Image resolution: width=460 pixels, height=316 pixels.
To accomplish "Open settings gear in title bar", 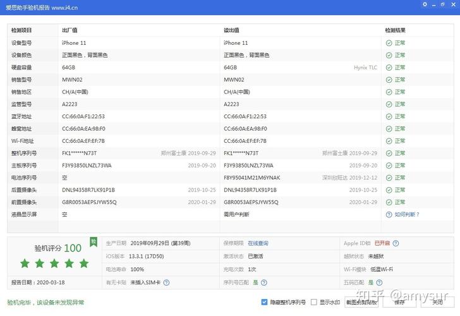I will 425,4.
